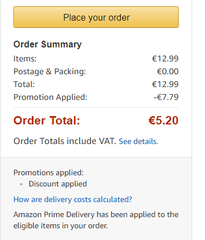Select the Promotions applied heading

[x=49, y=173]
